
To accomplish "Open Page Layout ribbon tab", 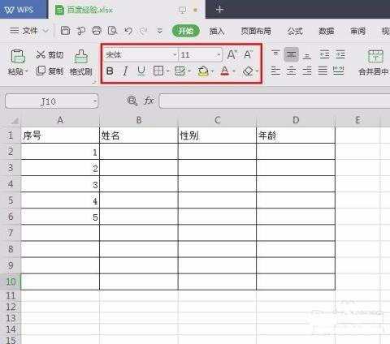I will click(256, 31).
